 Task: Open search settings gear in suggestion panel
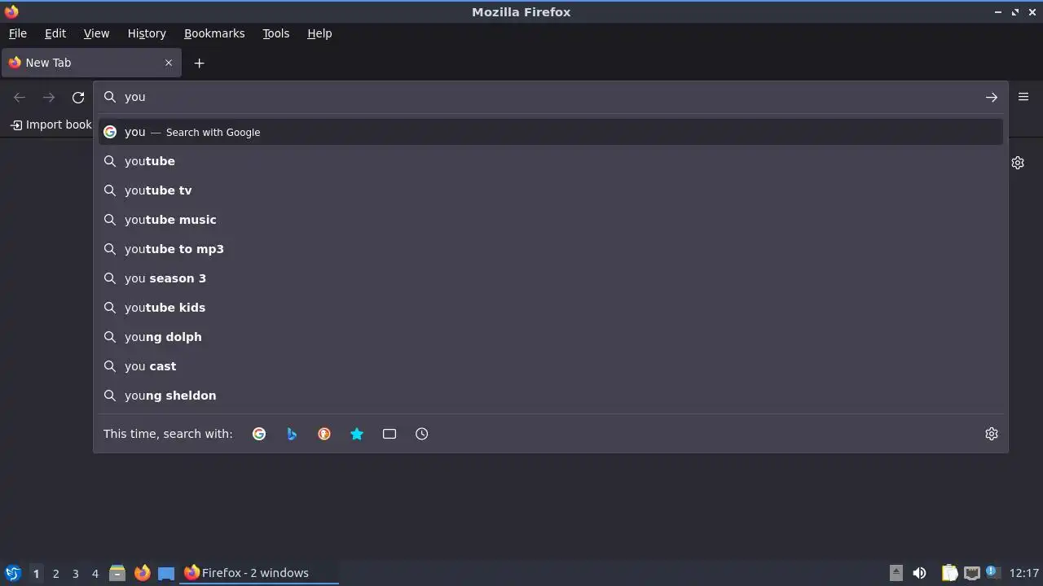(992, 434)
